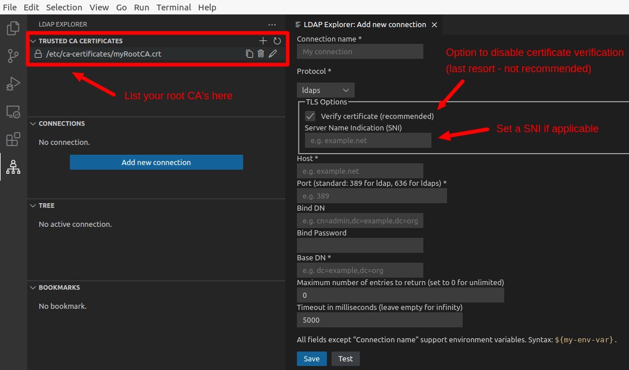Open the File menu
The height and width of the screenshot is (370, 629).
[10, 8]
